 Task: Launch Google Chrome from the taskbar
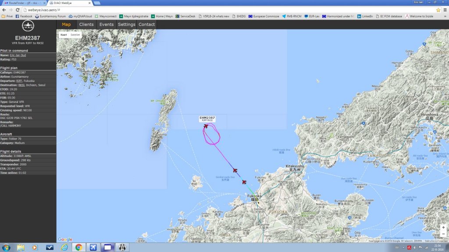tap(78, 247)
